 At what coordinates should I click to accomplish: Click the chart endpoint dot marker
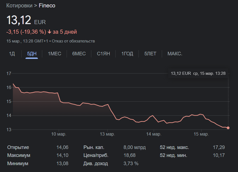(228, 128)
